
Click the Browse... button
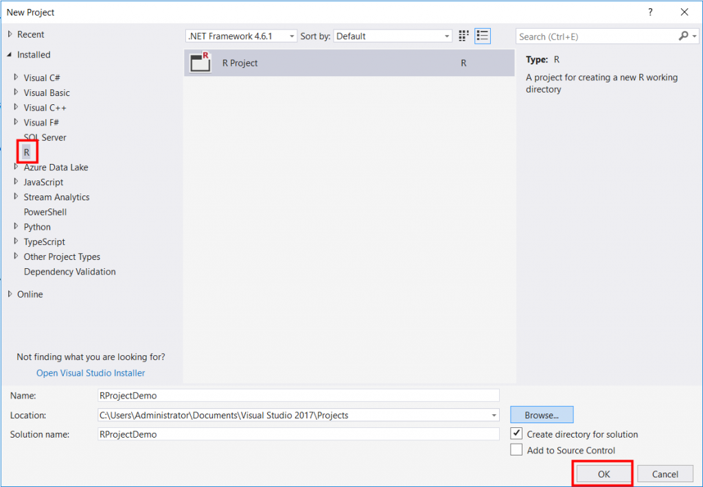[542, 415]
